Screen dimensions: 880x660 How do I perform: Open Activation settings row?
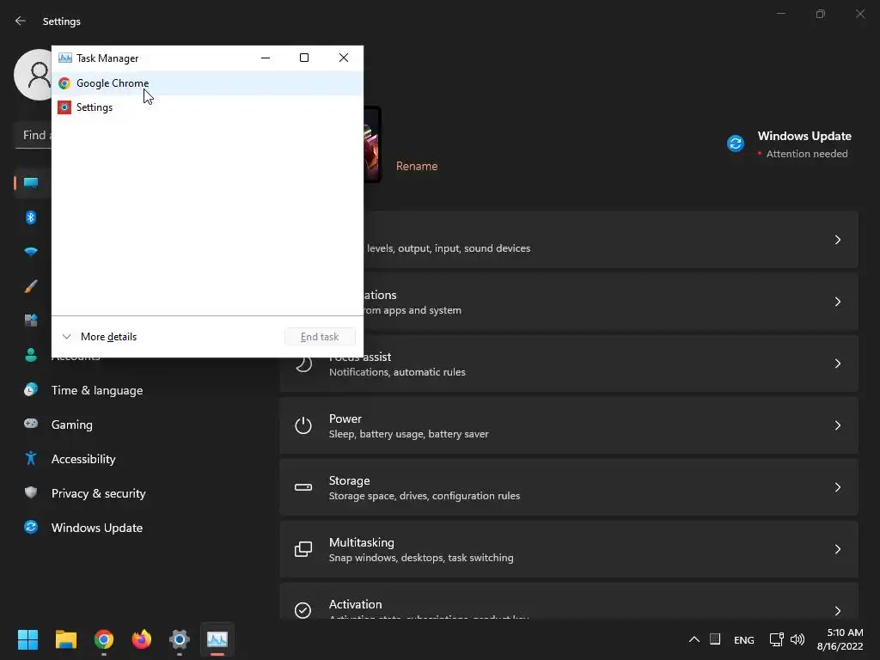point(569,601)
